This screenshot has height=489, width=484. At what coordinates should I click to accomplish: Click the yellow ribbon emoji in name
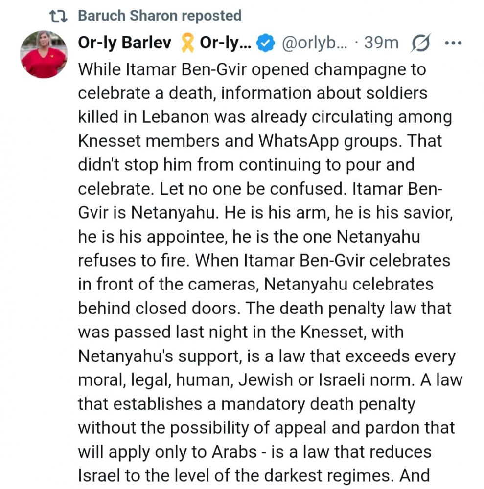[186, 44]
